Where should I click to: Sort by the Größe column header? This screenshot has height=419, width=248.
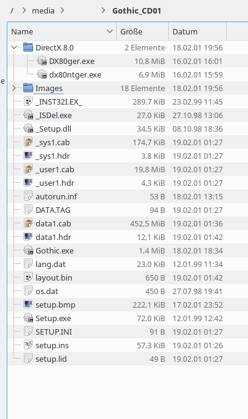[x=142, y=31]
